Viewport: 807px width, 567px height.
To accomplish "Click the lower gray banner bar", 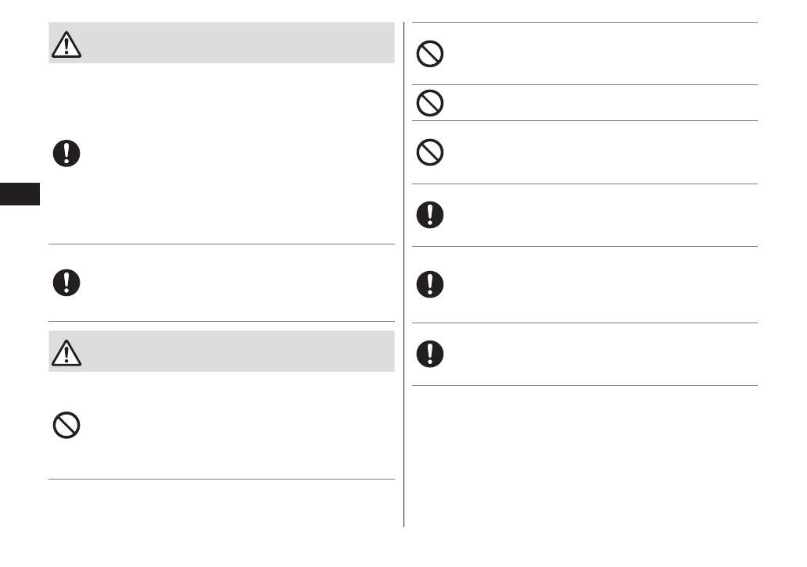I will click(x=235, y=351).
